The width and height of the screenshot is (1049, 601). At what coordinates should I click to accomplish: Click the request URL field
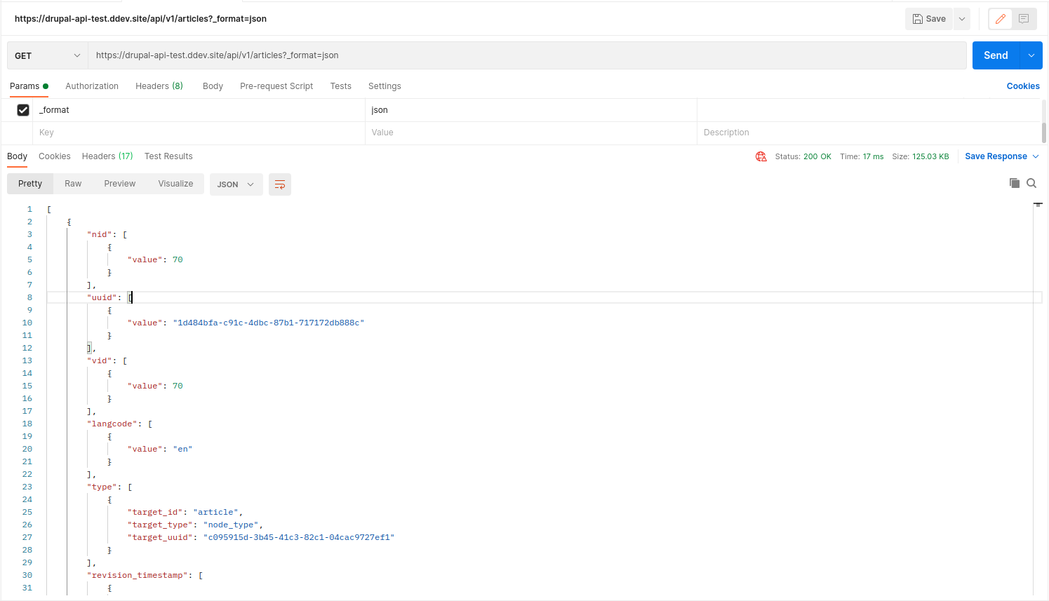[527, 55]
